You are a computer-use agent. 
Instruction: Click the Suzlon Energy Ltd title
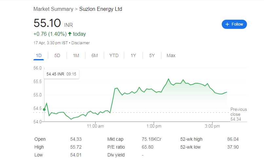coord(101,9)
